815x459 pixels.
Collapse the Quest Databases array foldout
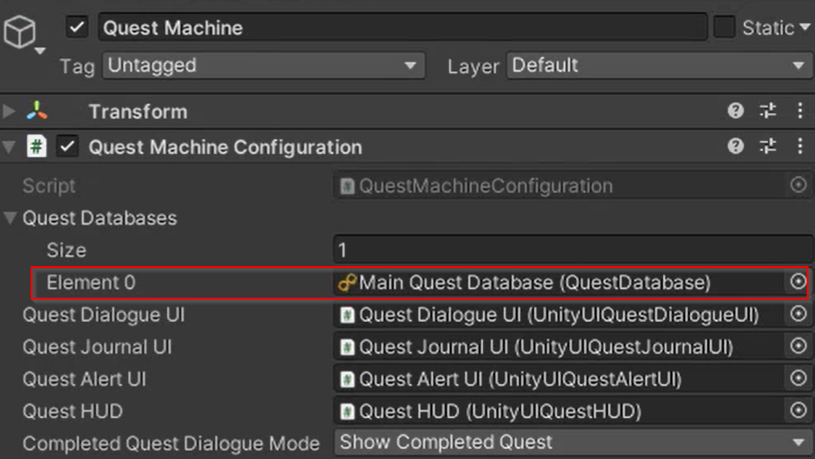10,218
